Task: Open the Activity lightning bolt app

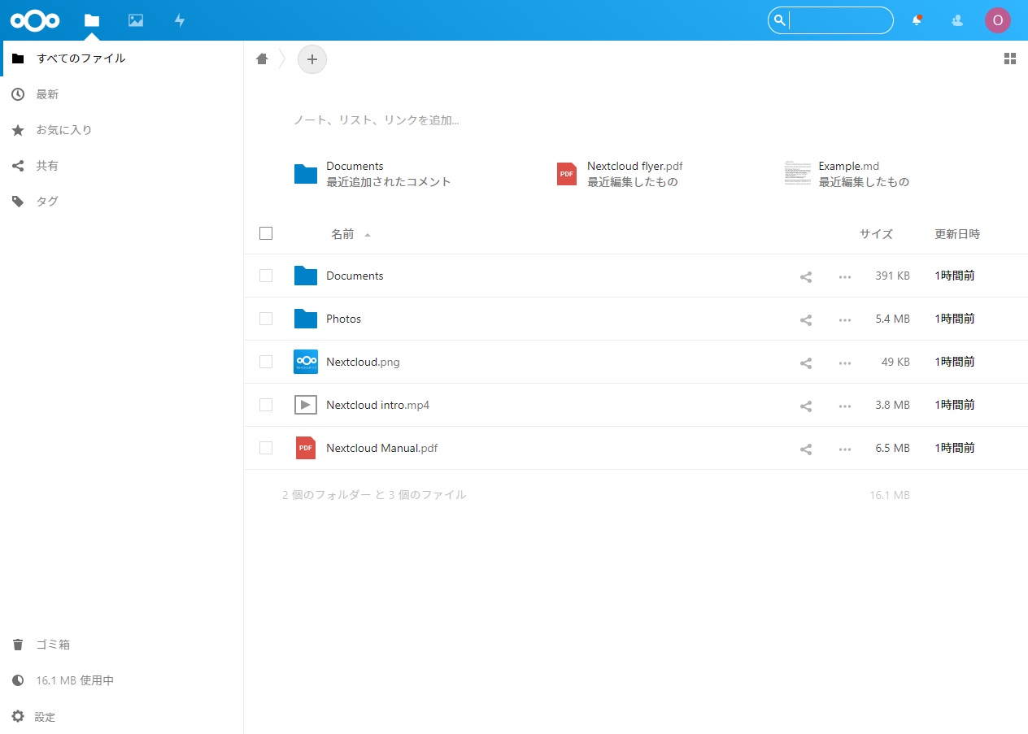Action: click(x=180, y=20)
